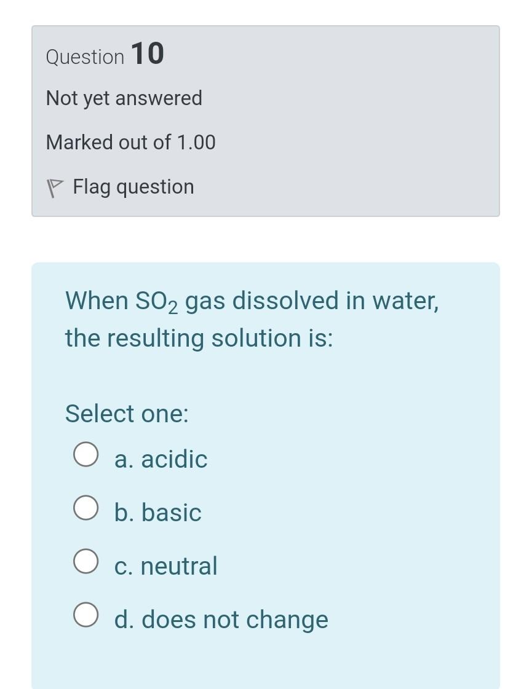The width and height of the screenshot is (505, 689).
Task: Pick the radio button for c. neutral
Action: click(x=85, y=561)
